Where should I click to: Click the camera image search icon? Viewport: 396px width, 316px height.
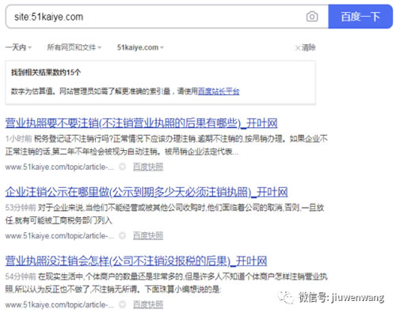pyautogui.click(x=312, y=17)
